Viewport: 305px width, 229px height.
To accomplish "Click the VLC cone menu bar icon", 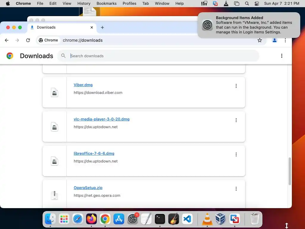I will 226,4.
